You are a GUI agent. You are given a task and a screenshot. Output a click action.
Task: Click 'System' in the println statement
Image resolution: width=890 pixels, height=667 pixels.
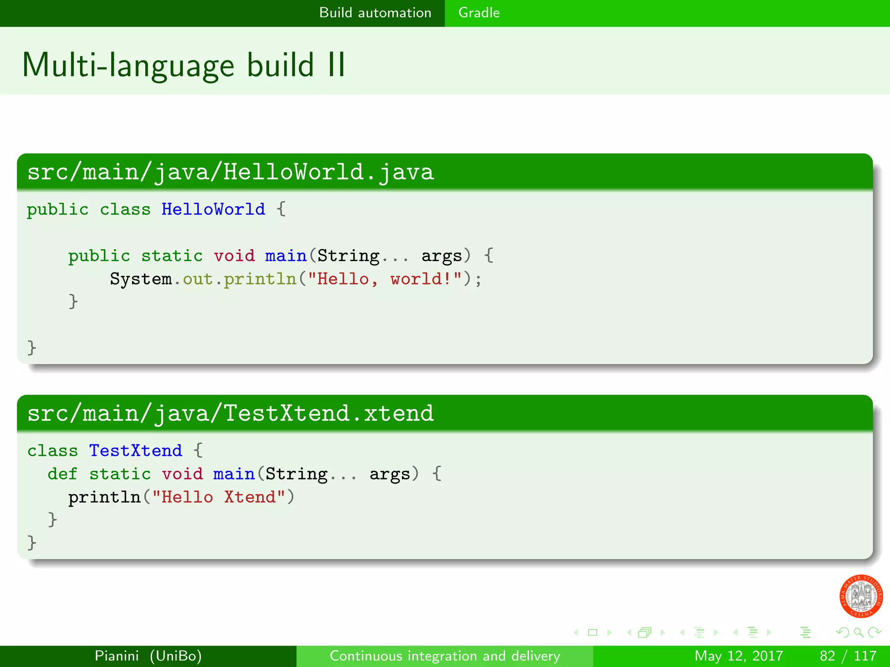point(141,279)
